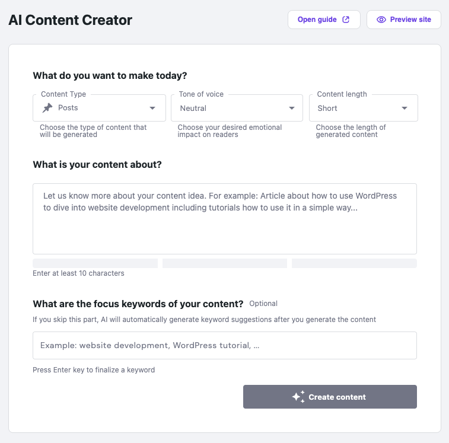This screenshot has width=449, height=443.
Task: Click the AI Content Creator page title
Action: click(70, 20)
